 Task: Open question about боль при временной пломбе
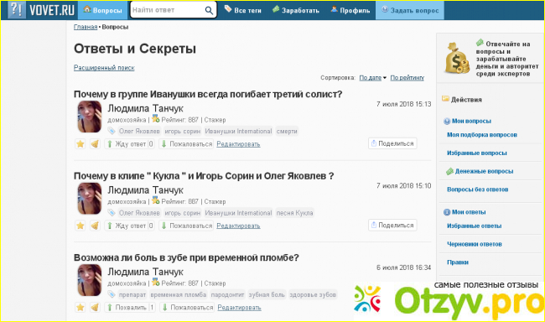[186, 257]
